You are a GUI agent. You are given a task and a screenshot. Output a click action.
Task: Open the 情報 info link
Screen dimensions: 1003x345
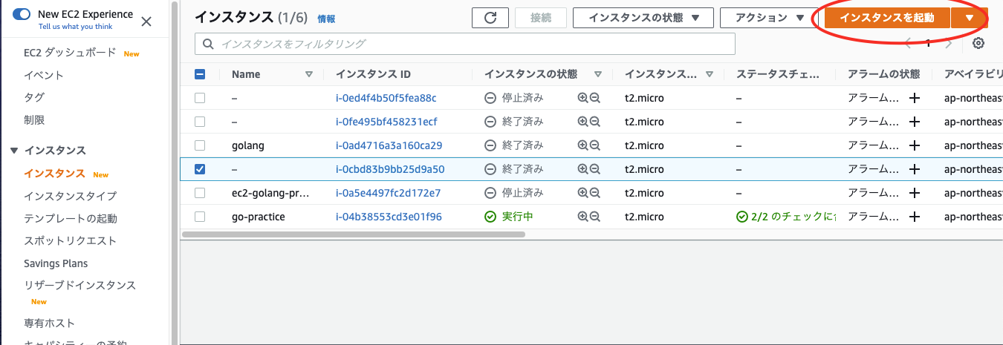(x=326, y=19)
